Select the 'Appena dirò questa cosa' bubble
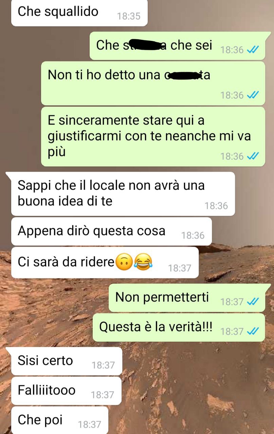 (111, 231)
